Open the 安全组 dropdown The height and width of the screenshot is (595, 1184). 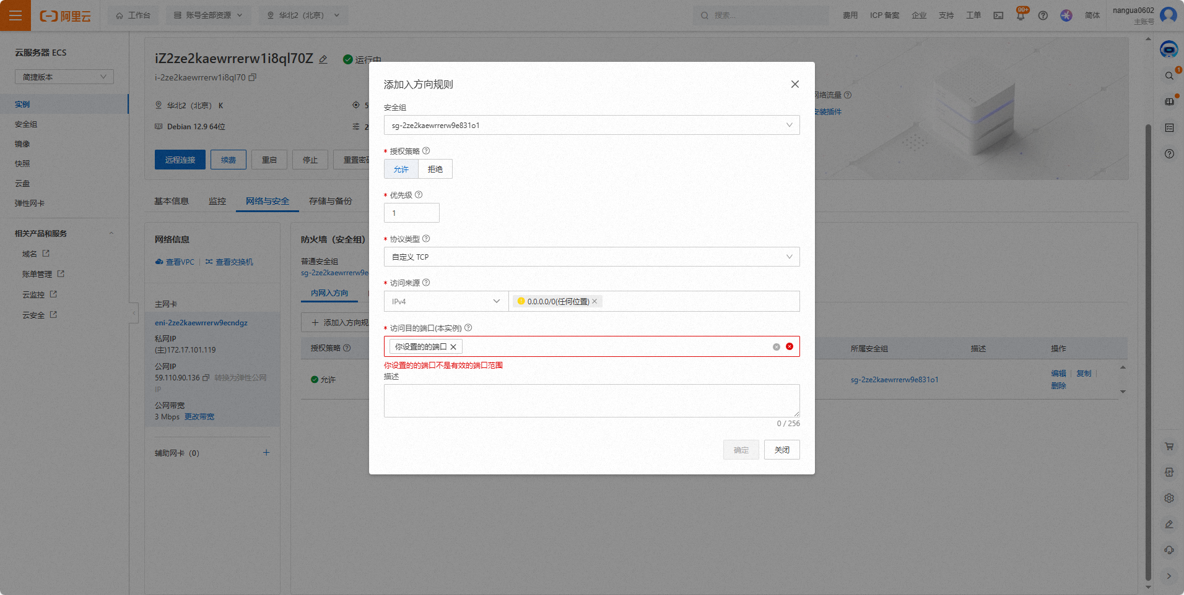click(591, 125)
